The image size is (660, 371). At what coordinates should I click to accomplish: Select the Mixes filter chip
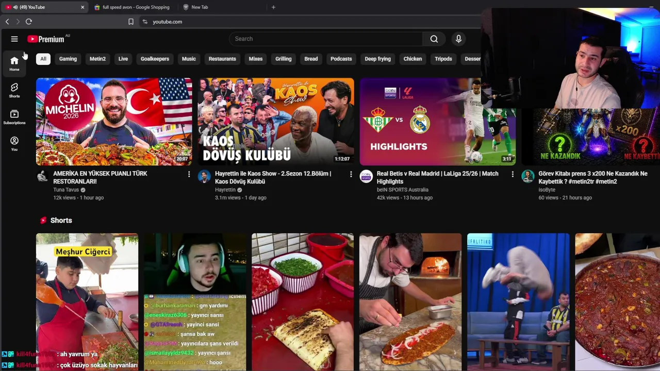(x=256, y=59)
